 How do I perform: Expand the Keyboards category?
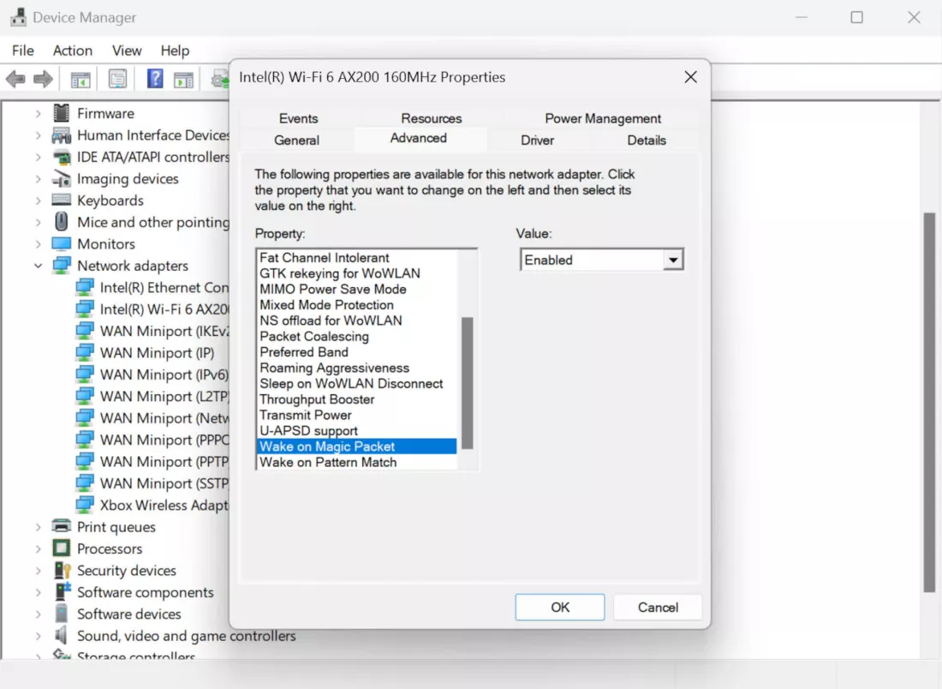(x=38, y=201)
